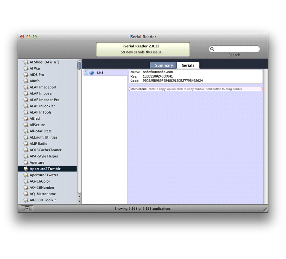Click the scroll up arrow in app list
This screenshot has height=259, width=286.
click(79, 197)
